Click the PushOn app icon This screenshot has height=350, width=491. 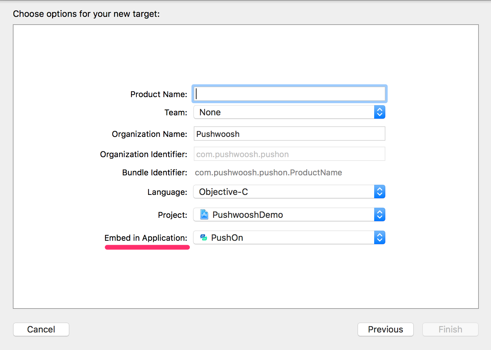[x=204, y=238]
